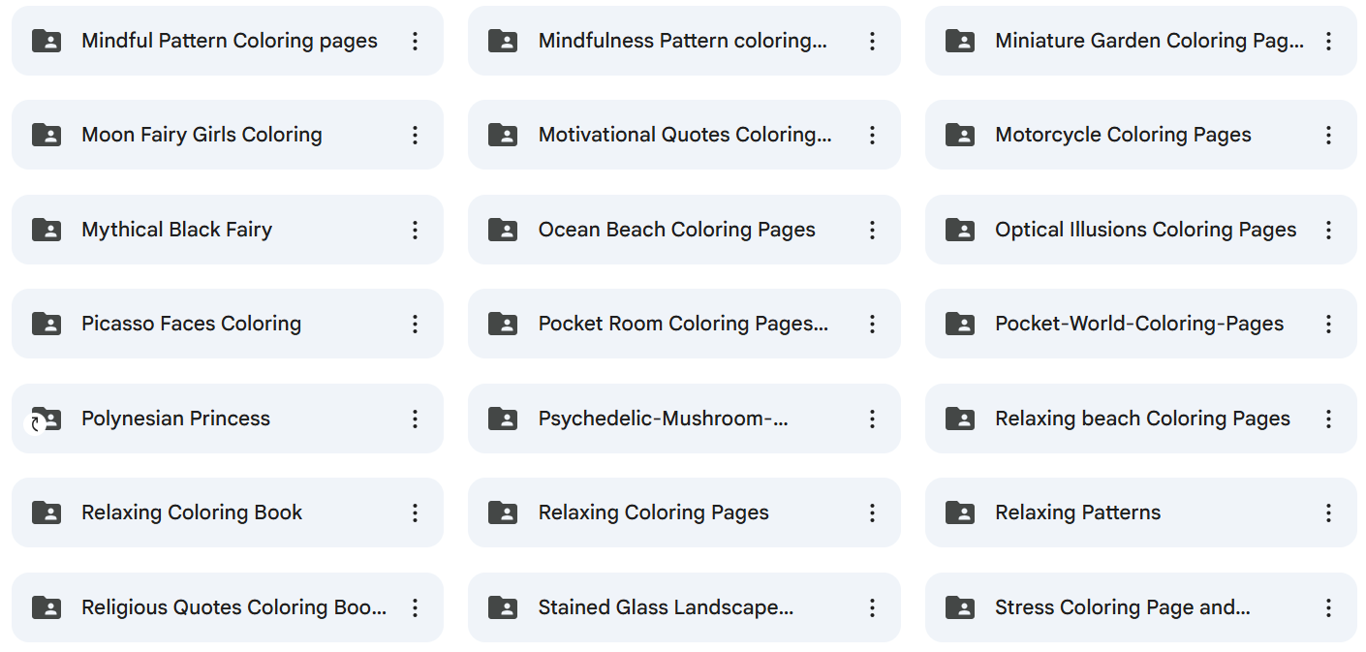1366x652 pixels.
Task: Select the Relaxing beach Coloring Pages folder
Action: coord(1142,419)
